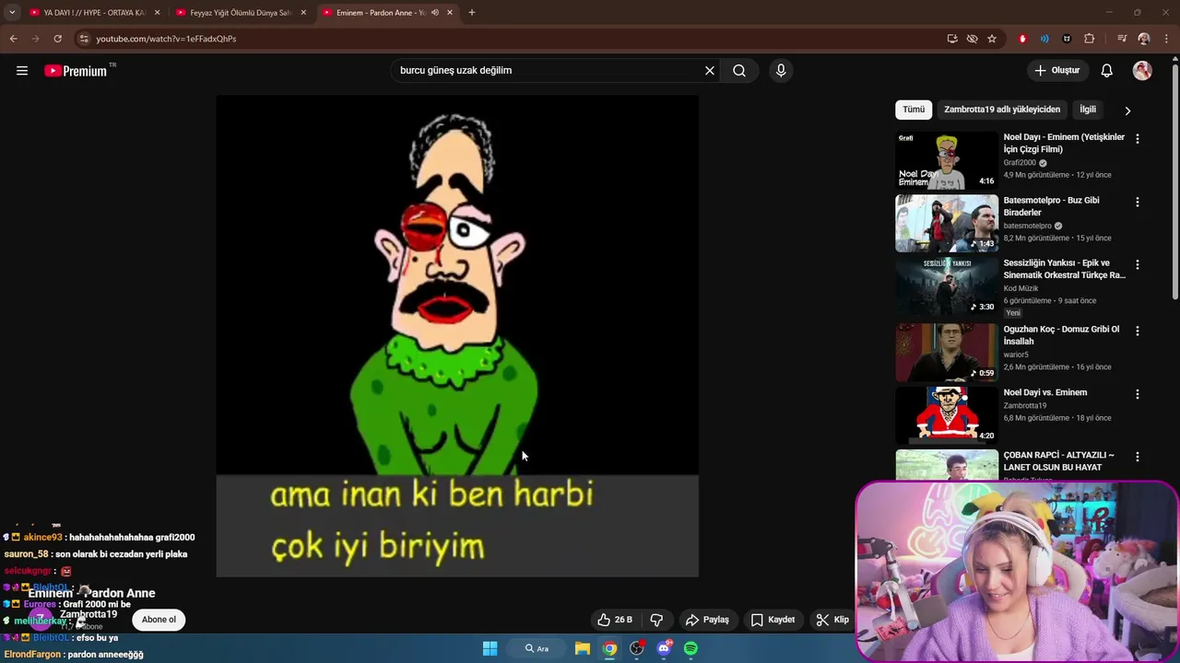Open more options for Sessizliğin Yankısı video
This screenshot has width=1180, height=663.
point(1137,264)
